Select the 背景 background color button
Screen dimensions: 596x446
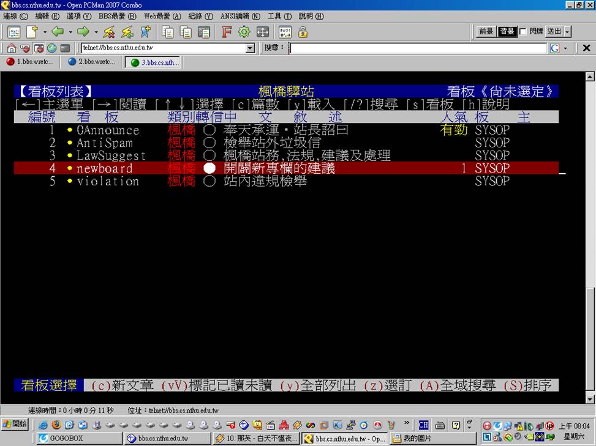tap(507, 31)
